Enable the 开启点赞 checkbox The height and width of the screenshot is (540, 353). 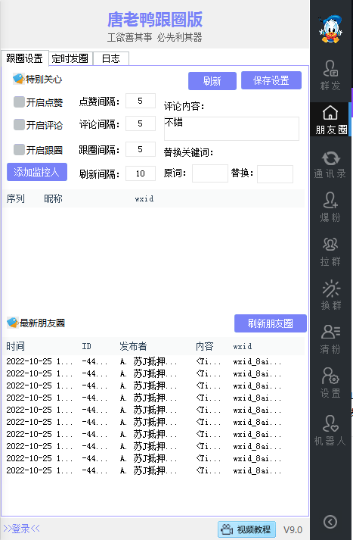19,102
